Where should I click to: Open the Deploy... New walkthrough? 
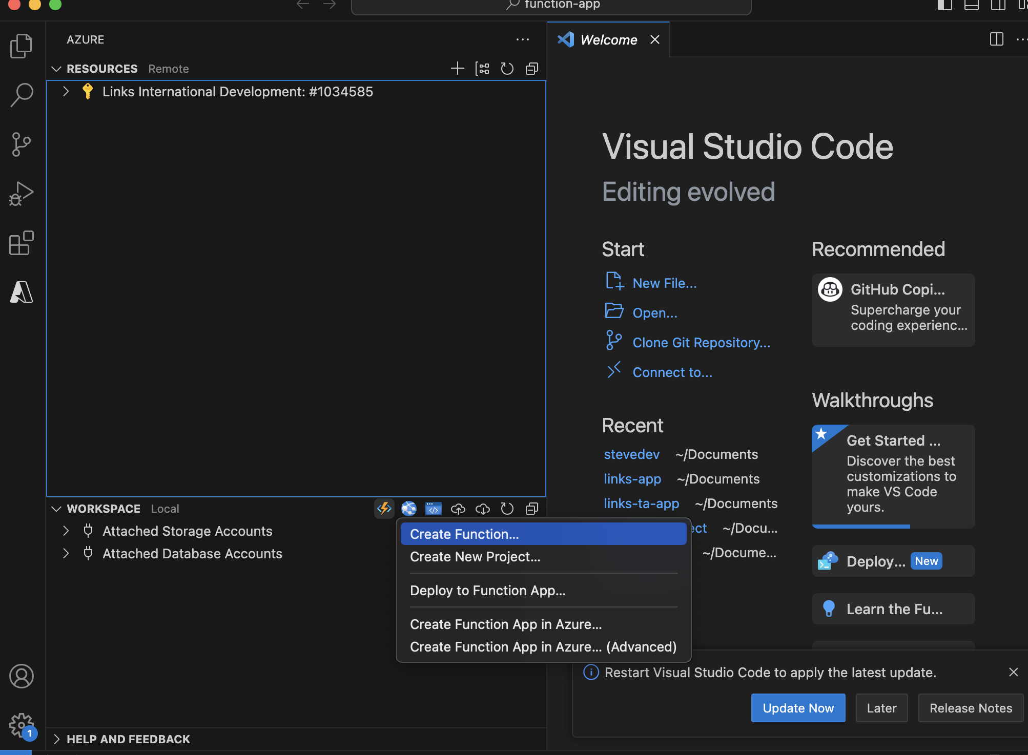(x=893, y=561)
